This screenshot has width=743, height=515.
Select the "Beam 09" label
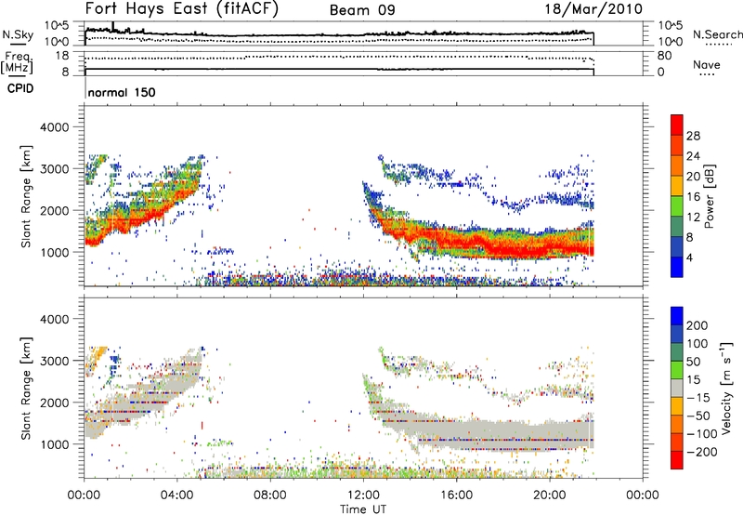pyautogui.click(x=362, y=10)
